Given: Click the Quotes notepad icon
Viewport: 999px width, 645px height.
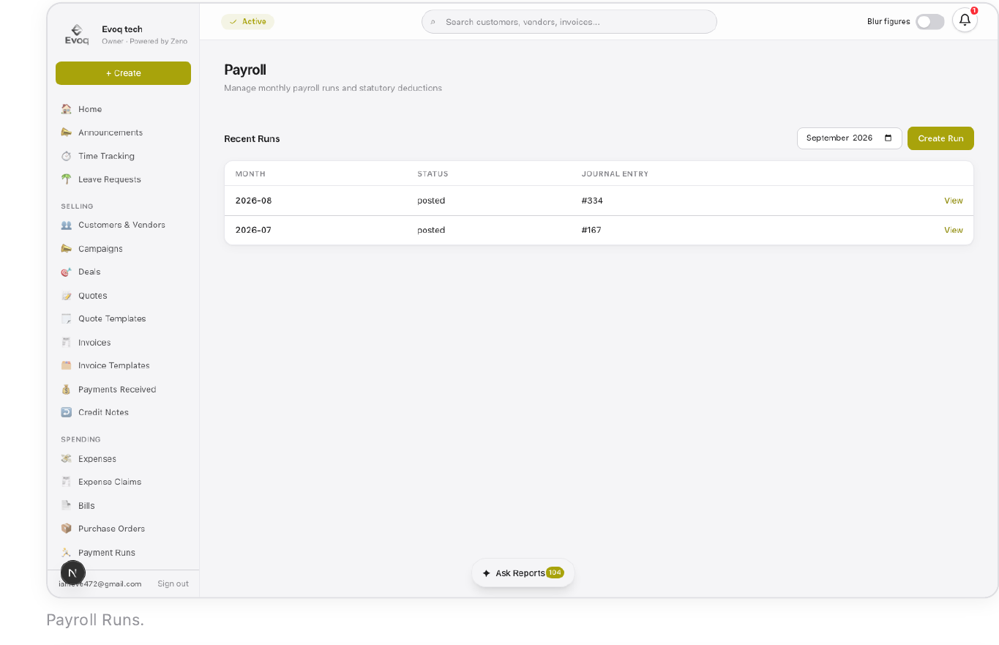Looking at the screenshot, I should (67, 296).
